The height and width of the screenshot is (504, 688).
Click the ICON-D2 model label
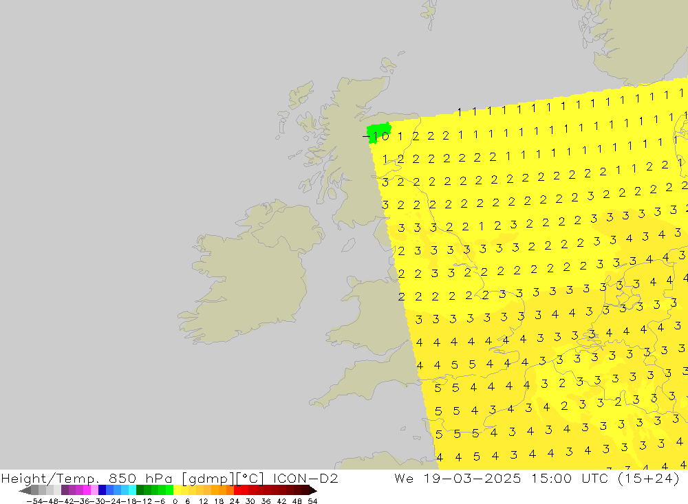coord(305,478)
